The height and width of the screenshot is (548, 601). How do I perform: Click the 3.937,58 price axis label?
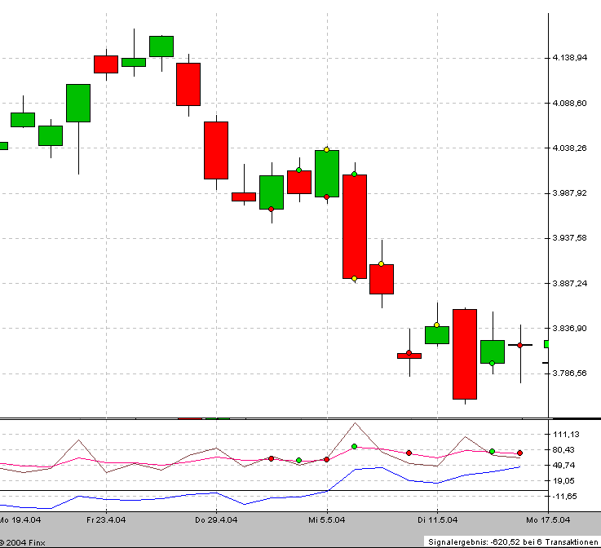click(569, 238)
